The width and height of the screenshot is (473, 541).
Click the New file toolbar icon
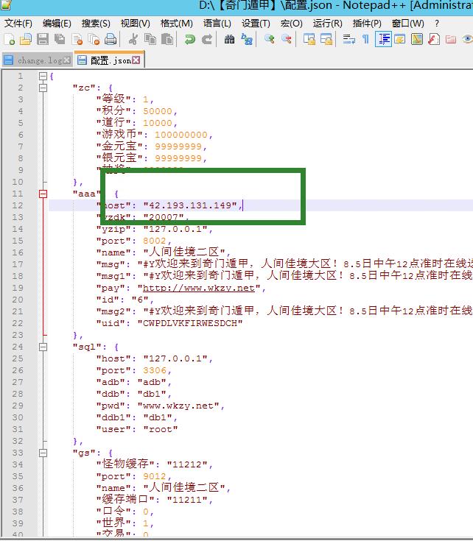(10, 40)
